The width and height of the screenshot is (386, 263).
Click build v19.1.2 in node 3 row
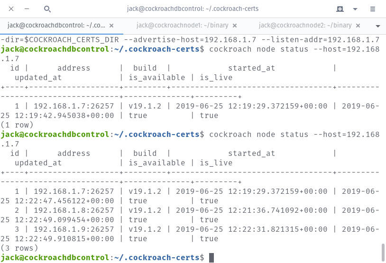[x=145, y=229]
